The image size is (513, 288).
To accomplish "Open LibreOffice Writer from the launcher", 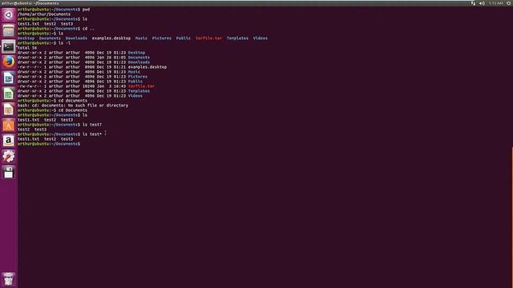I will pos(9,78).
